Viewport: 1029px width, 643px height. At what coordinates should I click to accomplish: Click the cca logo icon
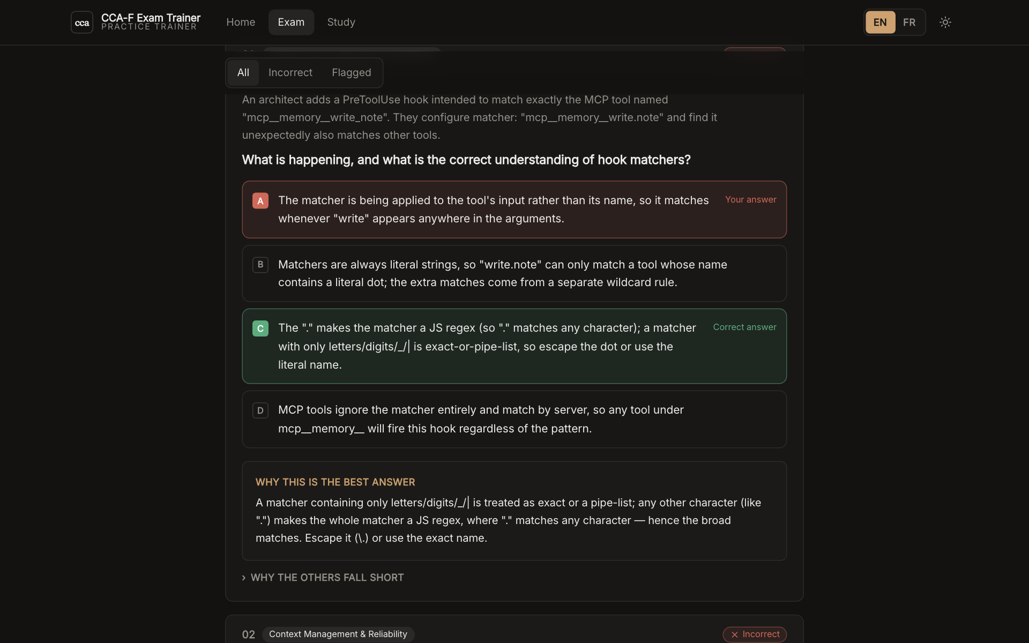(82, 23)
